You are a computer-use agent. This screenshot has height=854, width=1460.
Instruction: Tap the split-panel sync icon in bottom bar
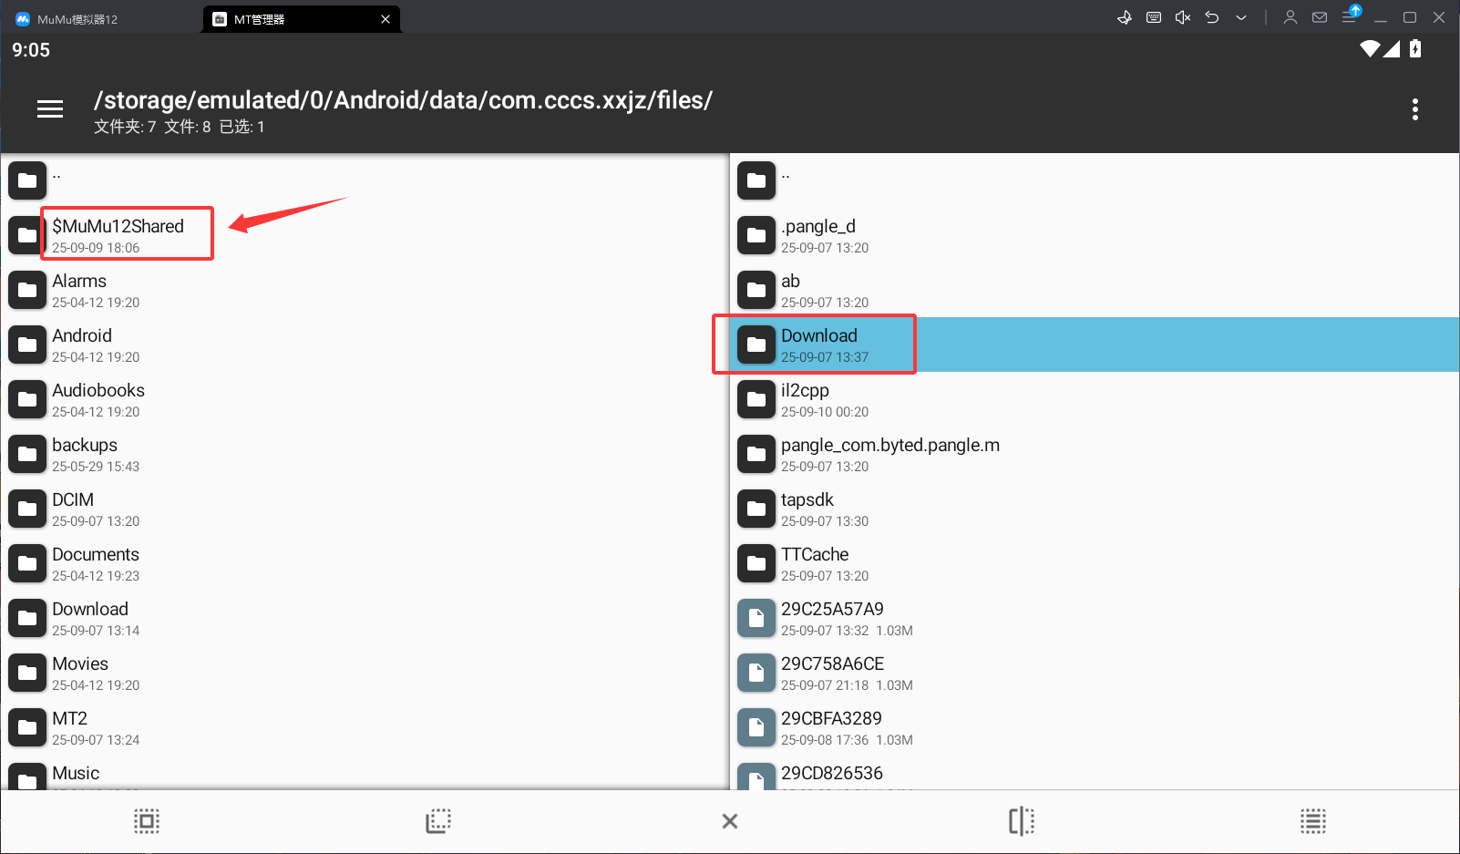[x=1022, y=821]
